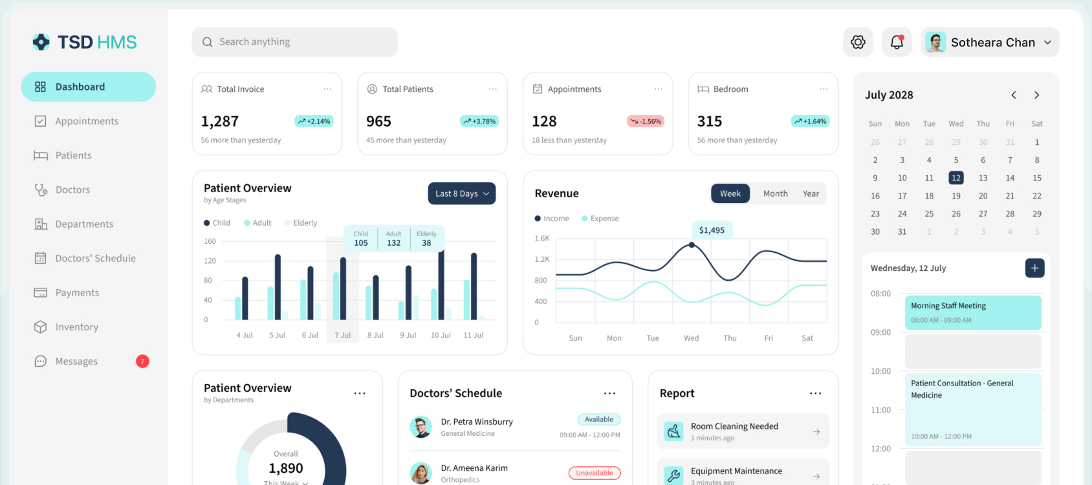Screen dimensions: 1092x485
Task: Go to next month in calendar
Action: click(x=1036, y=95)
